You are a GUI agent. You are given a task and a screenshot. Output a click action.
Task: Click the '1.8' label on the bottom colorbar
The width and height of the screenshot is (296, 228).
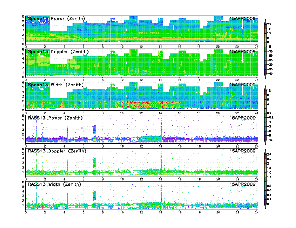point(269,168)
